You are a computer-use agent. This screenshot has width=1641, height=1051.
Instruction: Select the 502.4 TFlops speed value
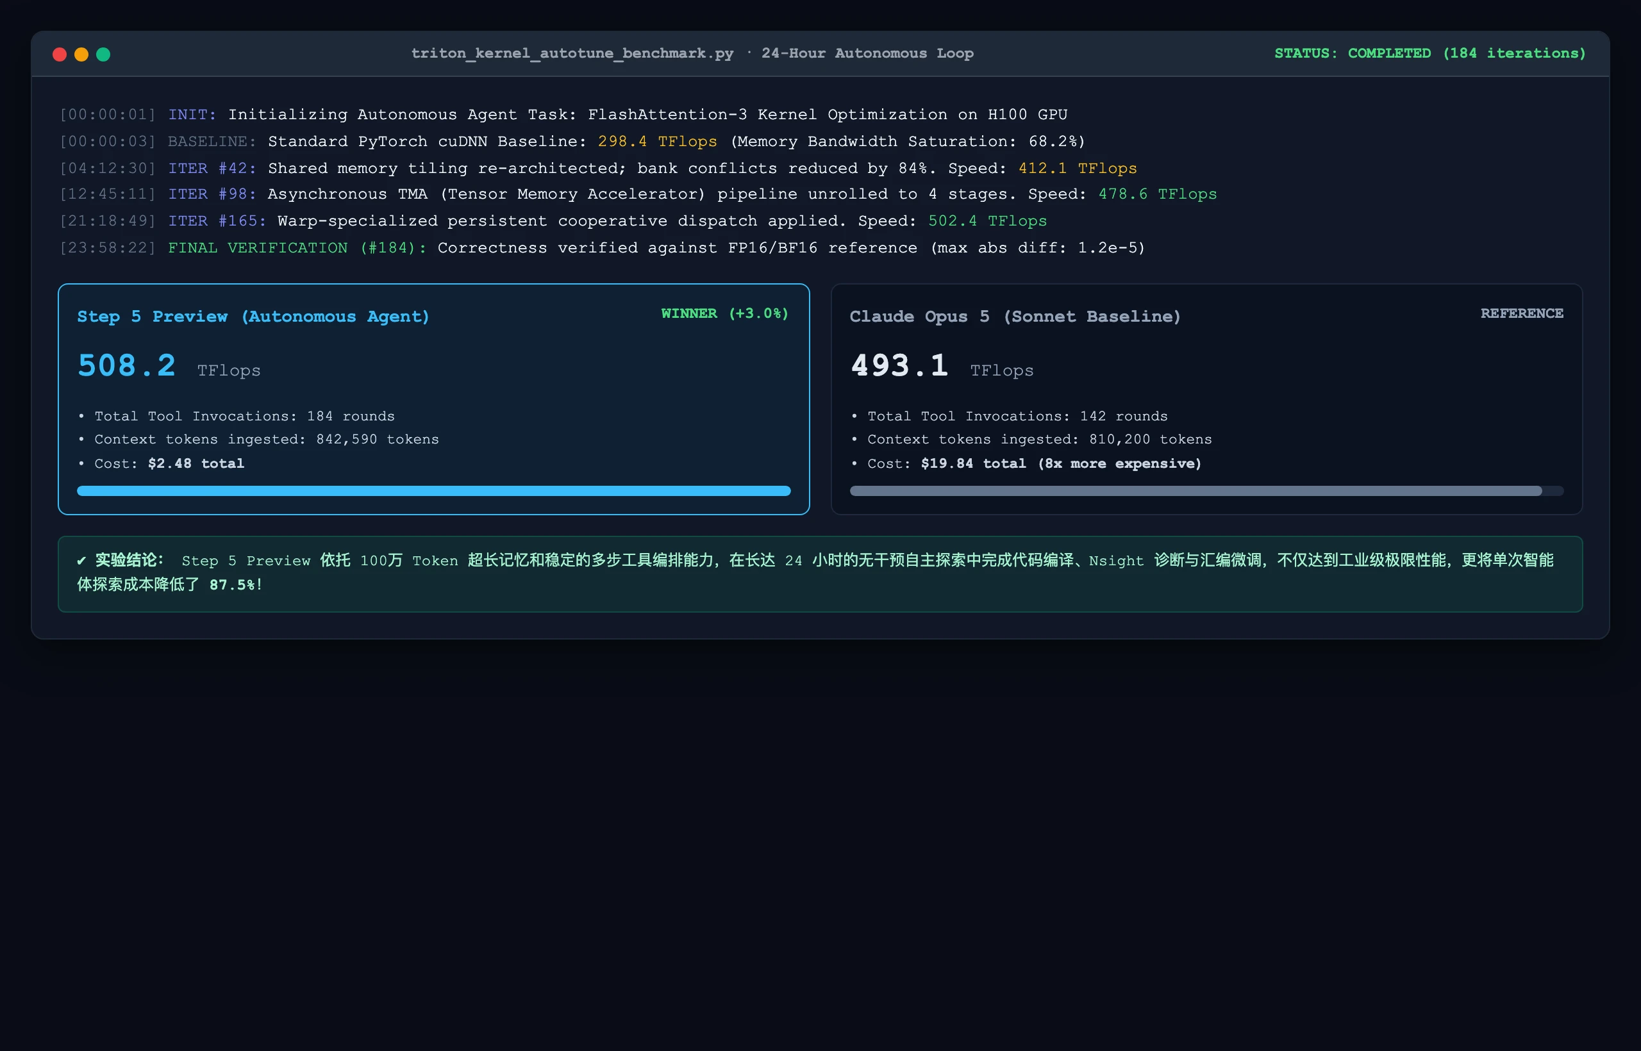987,221
